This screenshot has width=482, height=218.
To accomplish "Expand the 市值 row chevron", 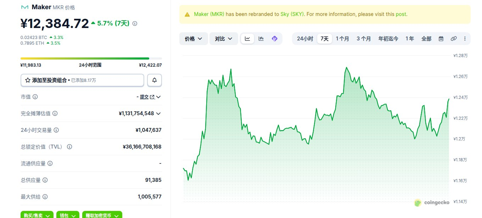I will point(158,97).
